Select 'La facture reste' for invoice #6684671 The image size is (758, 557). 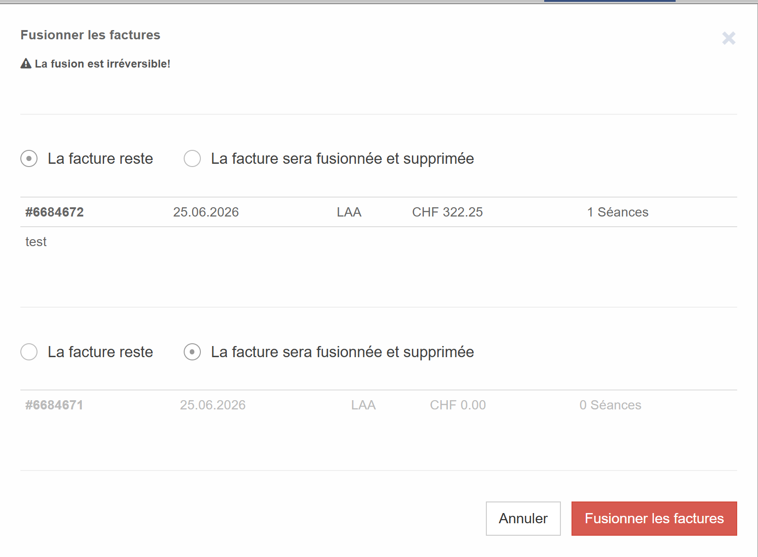29,352
